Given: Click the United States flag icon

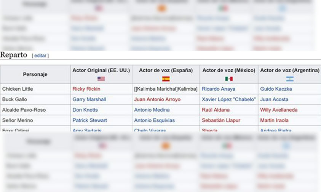Looking at the screenshot, I should tap(101, 79).
